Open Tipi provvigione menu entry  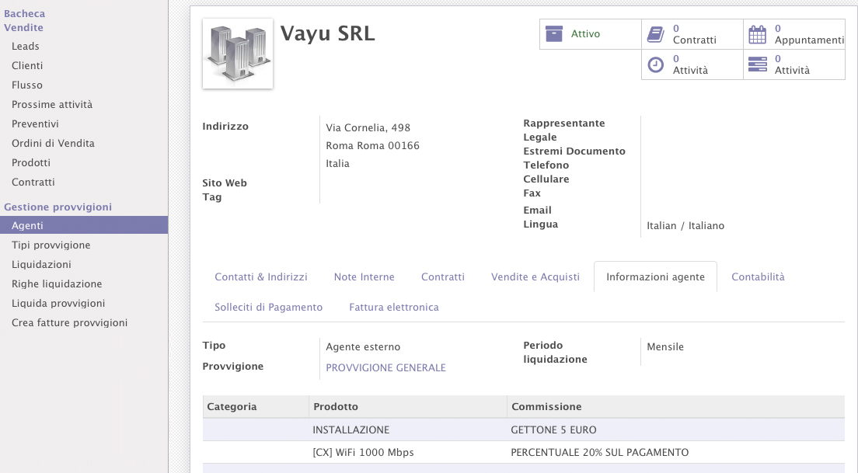pos(51,245)
